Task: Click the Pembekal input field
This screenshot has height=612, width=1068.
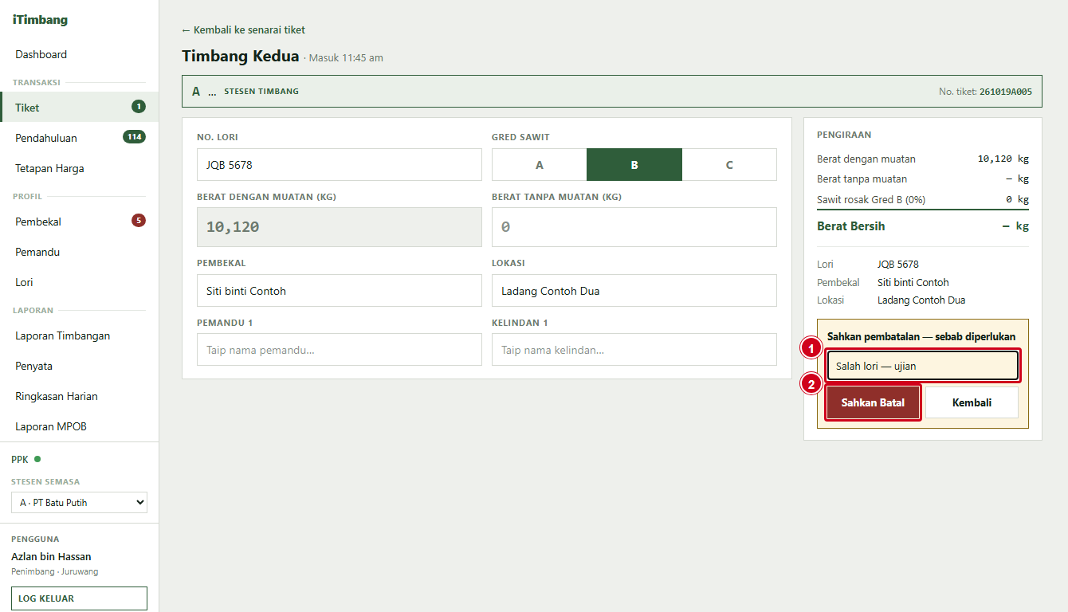Action: point(340,291)
